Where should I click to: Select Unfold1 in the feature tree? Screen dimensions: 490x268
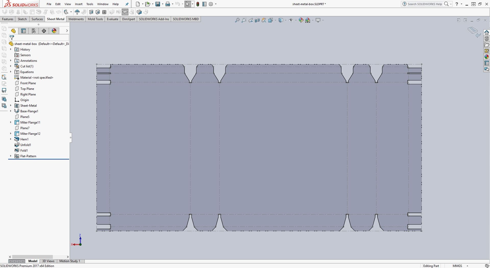click(26, 145)
